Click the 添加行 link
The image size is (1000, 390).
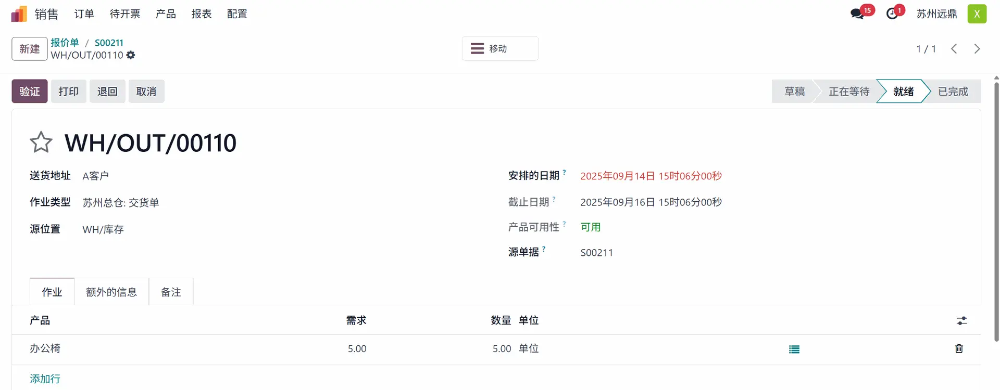pos(45,379)
